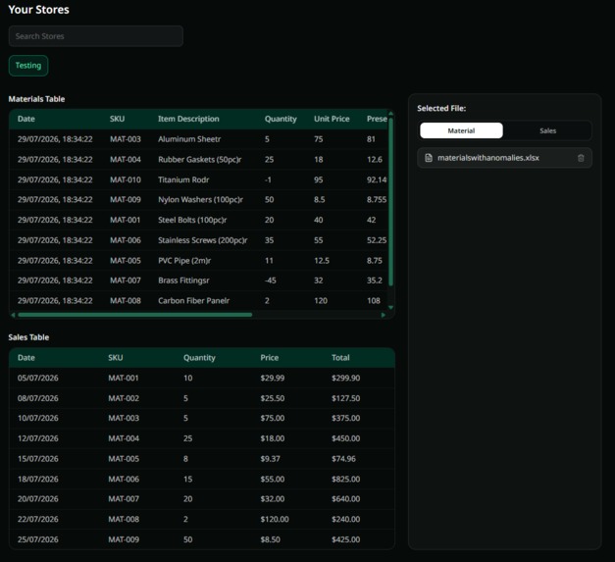Click the Materials Table horizontal scrollbar thumb

click(x=135, y=315)
